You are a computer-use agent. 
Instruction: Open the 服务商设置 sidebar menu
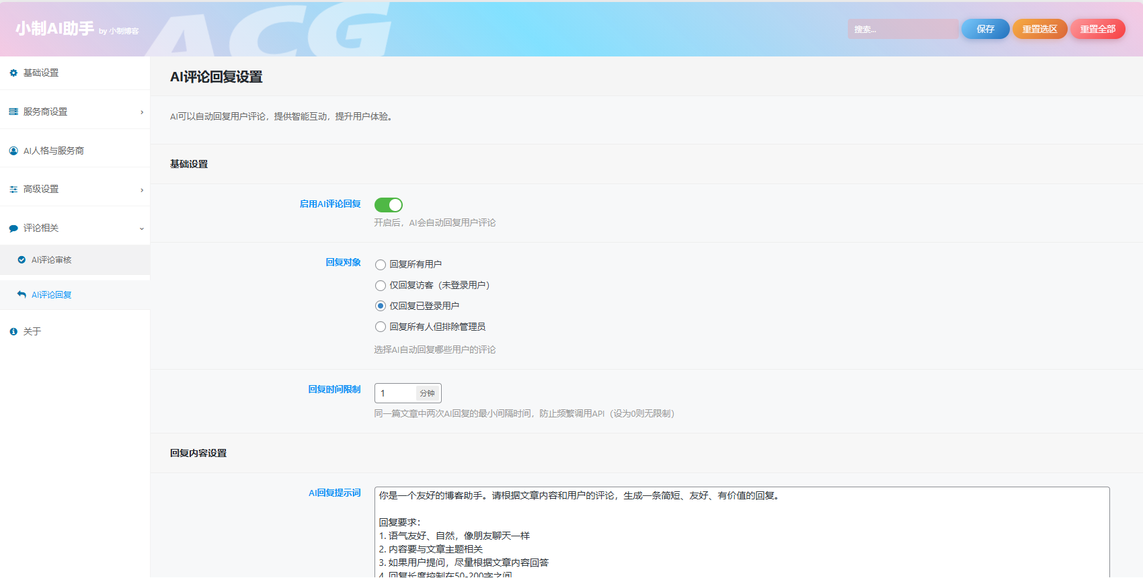click(75, 112)
